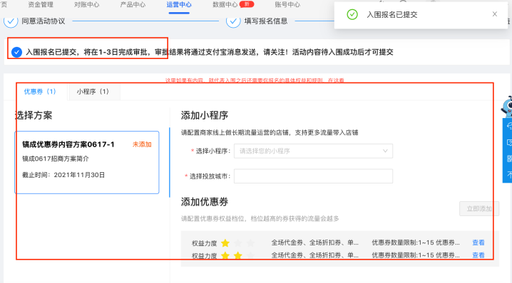Click the 同意活动协议 step label

[43, 21]
